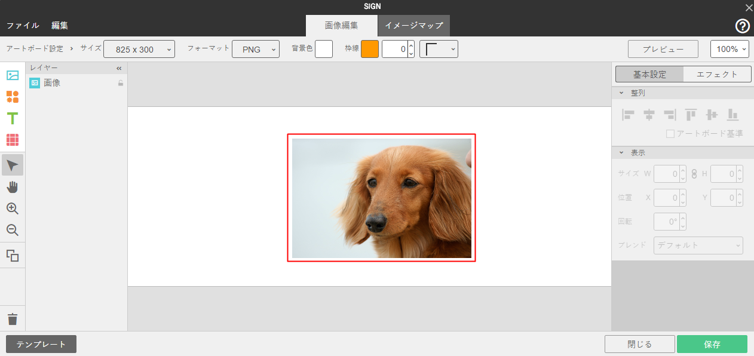Click the zoom in magnifier tool
Image resolution: width=754 pixels, height=356 pixels.
tap(13, 208)
